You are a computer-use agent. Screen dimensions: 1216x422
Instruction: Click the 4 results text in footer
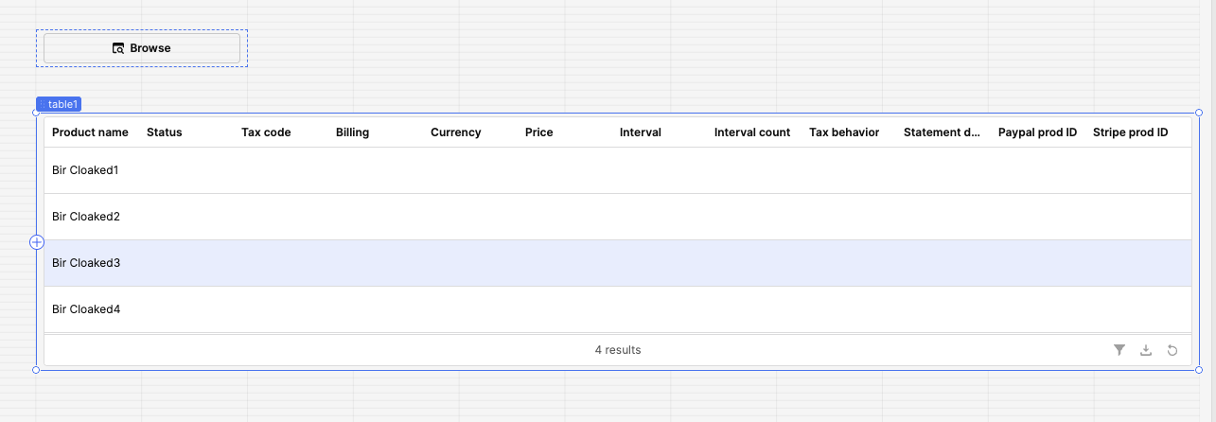[618, 350]
